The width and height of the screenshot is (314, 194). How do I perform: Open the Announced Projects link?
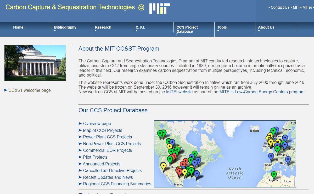102,164
